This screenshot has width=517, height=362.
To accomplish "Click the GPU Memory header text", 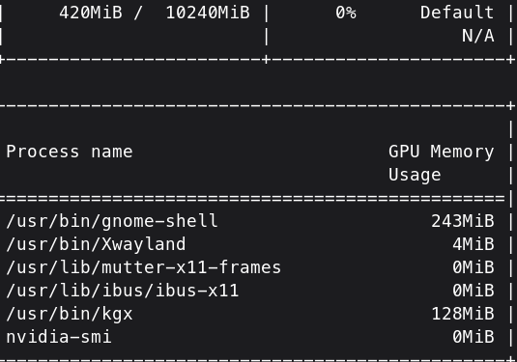I will tap(442, 153).
